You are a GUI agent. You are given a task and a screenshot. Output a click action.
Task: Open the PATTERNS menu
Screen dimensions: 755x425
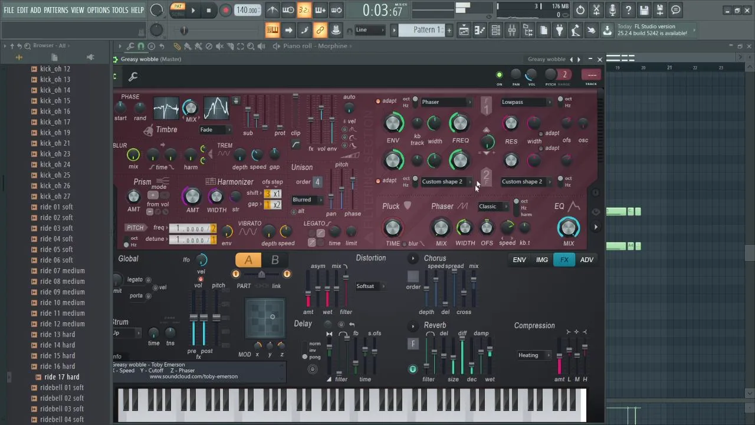point(55,10)
